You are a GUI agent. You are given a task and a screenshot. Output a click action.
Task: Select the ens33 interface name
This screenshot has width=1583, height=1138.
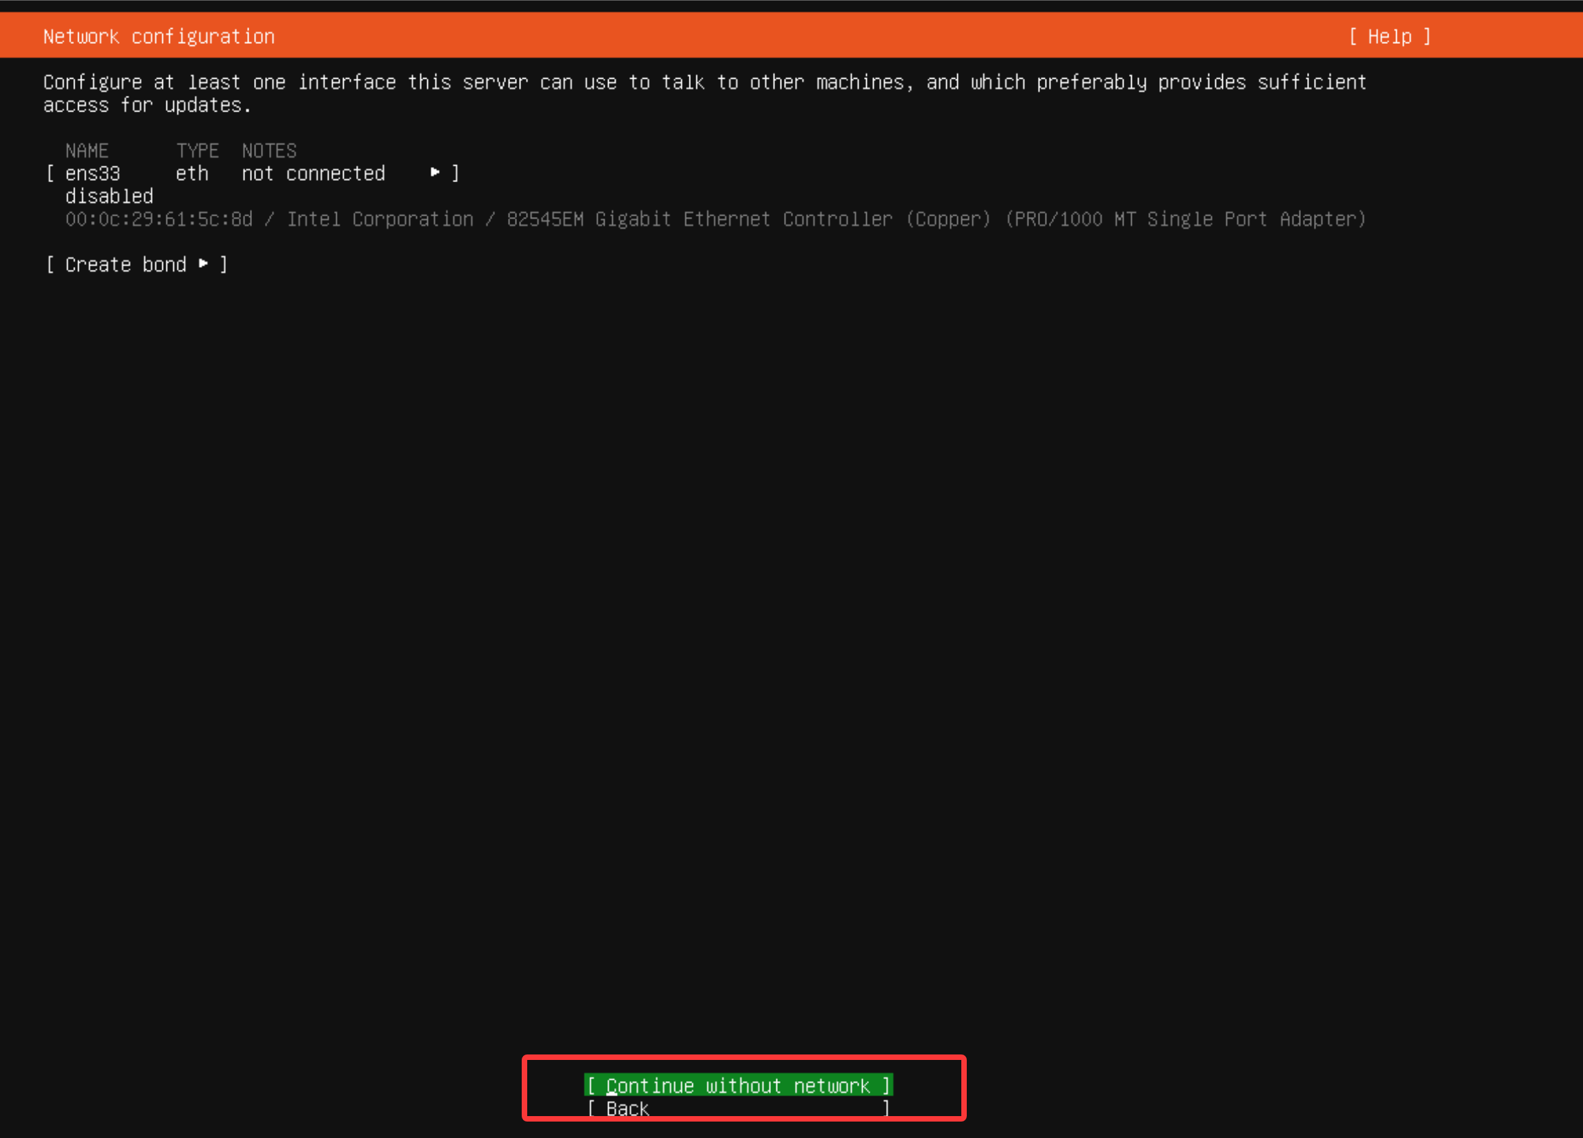[x=93, y=173]
